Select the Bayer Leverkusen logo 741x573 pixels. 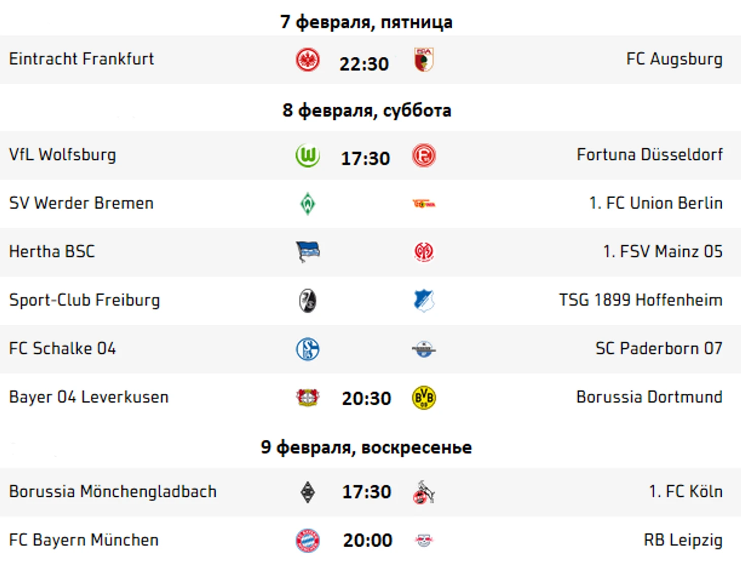[x=308, y=397]
